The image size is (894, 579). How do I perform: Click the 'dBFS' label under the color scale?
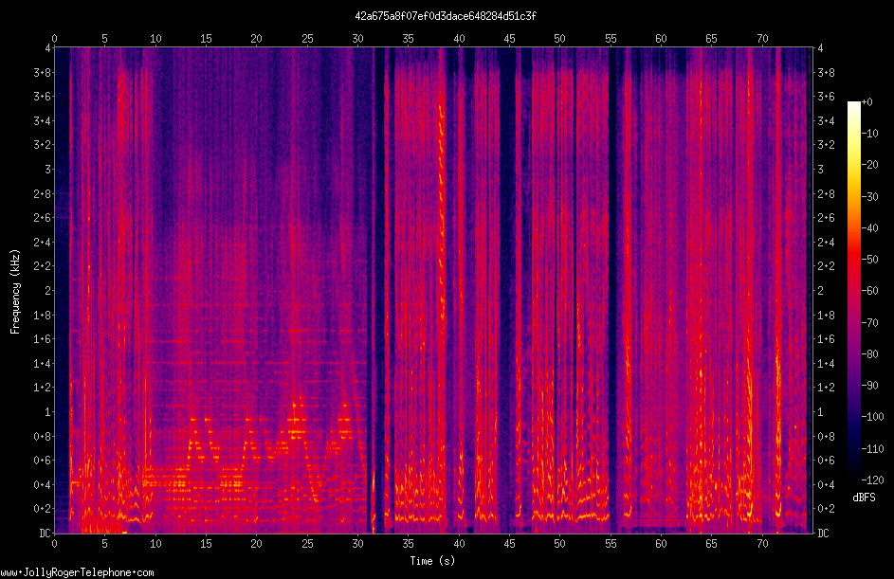pos(864,498)
